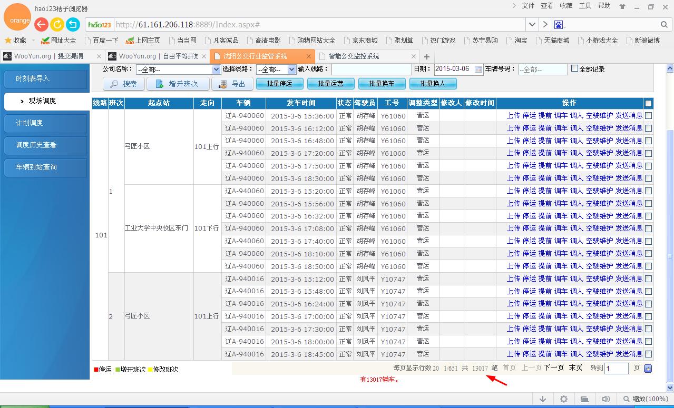
Task: Open the 查看 menu
Action: click(547, 6)
